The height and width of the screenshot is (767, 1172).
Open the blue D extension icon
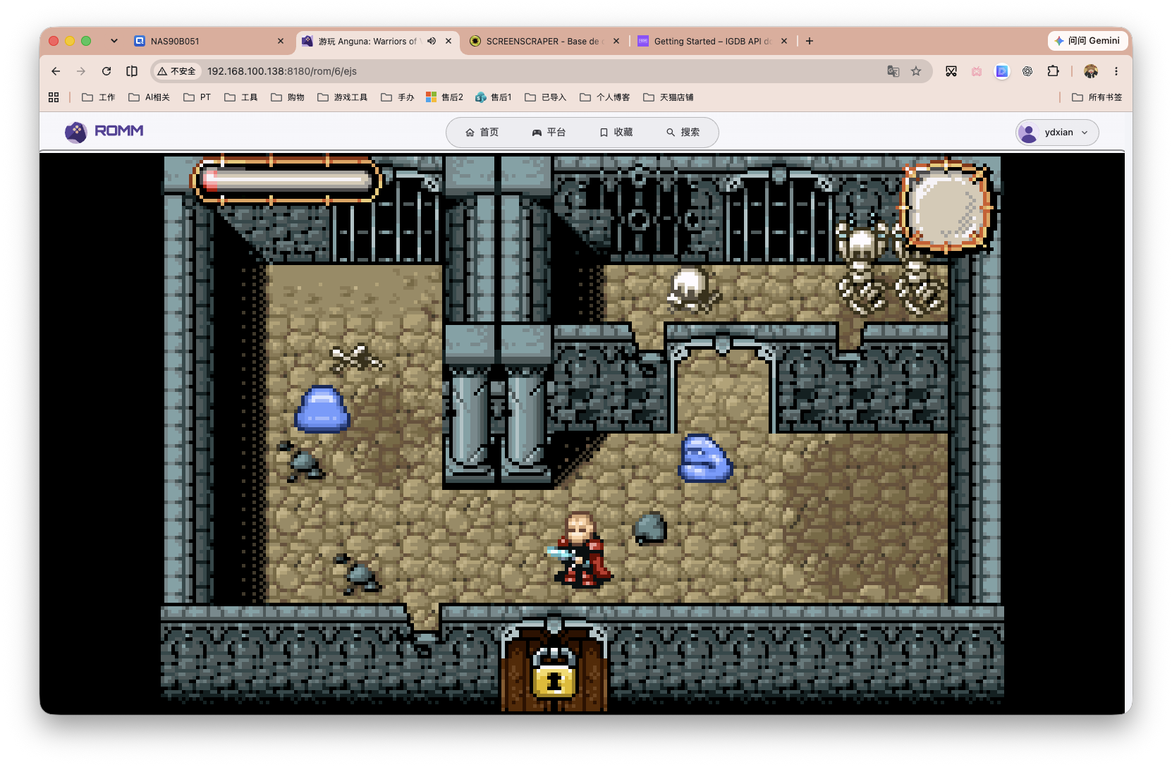pyautogui.click(x=1002, y=71)
